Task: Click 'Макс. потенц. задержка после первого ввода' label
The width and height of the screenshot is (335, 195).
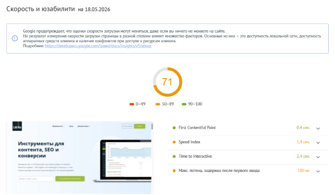Action: [x=219, y=171]
